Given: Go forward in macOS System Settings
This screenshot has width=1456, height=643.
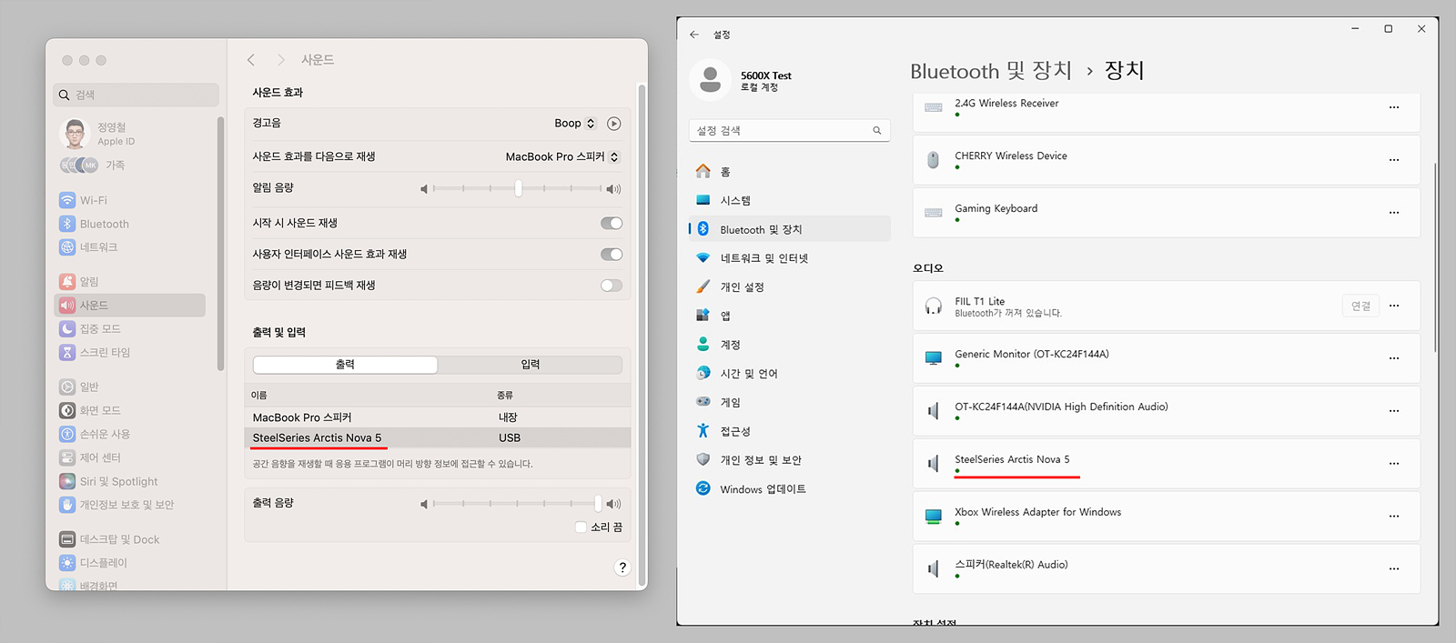Looking at the screenshot, I should pyautogui.click(x=280, y=60).
